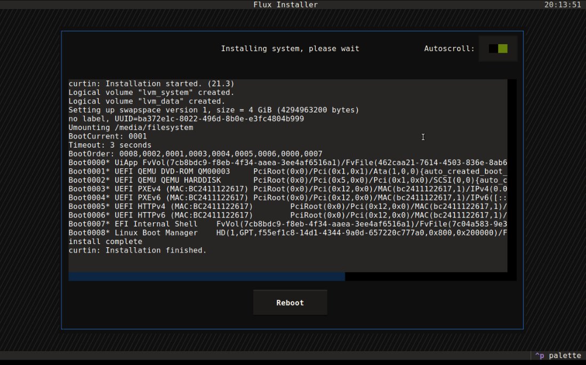
Task: Click the 'no label, UUID=' log line
Action: 186,119
